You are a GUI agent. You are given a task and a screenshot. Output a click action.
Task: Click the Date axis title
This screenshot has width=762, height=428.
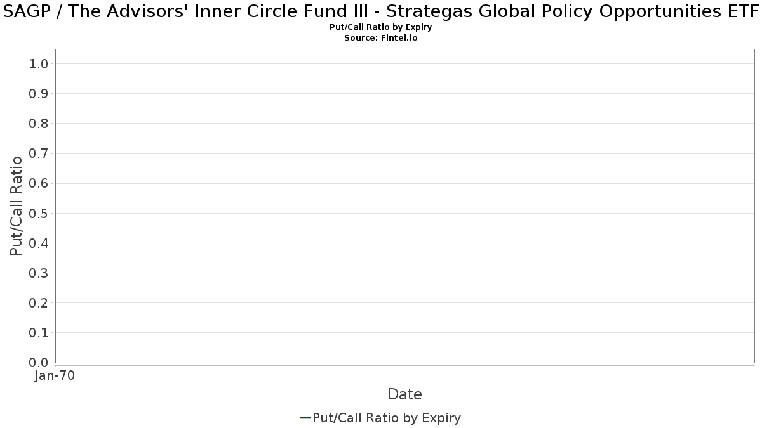[404, 394]
